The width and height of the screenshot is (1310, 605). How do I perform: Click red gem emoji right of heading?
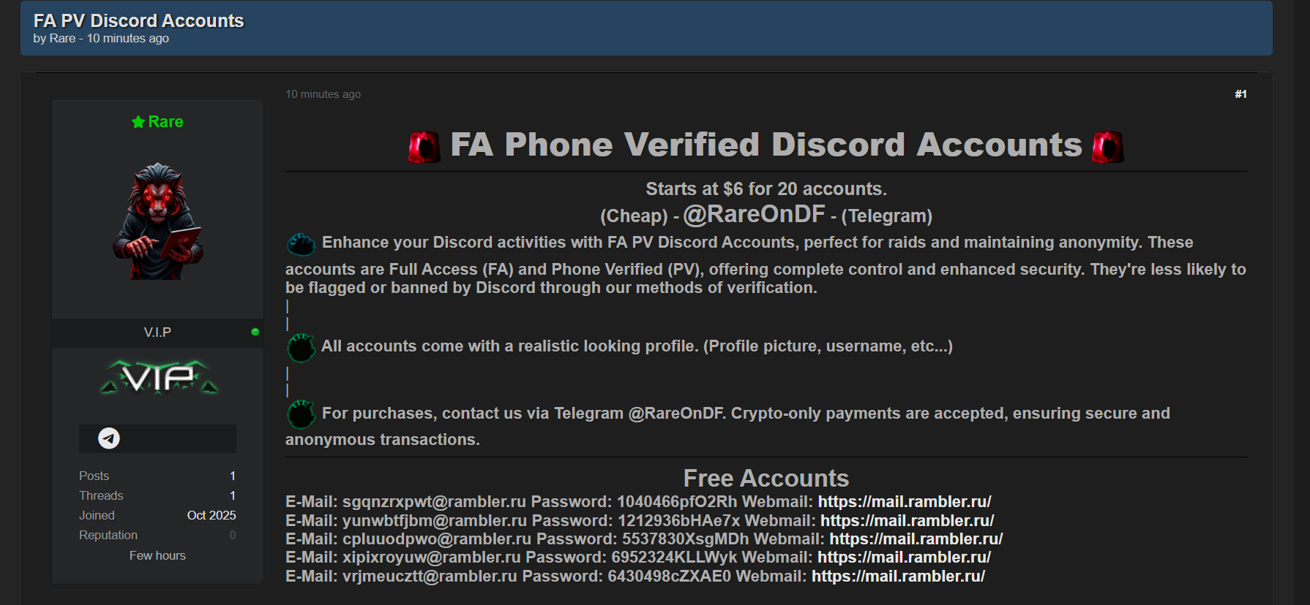(x=1107, y=146)
